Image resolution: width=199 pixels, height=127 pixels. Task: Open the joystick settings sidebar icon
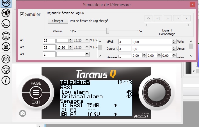click(x=6, y=70)
